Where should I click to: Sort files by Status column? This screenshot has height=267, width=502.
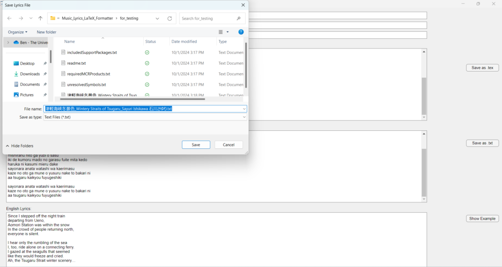pyautogui.click(x=151, y=42)
